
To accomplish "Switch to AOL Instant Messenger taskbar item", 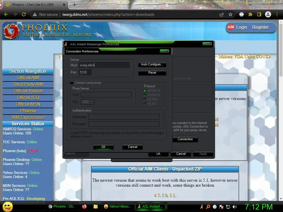I will [x=151, y=206].
